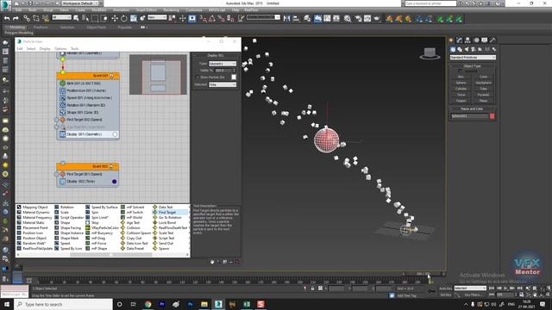Switch to the Freeform ribbon tab
This screenshot has width=552, height=310.
41,28
